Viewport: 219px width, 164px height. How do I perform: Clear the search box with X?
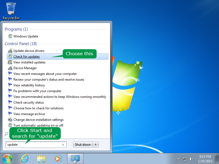pyautogui.click(x=63, y=145)
